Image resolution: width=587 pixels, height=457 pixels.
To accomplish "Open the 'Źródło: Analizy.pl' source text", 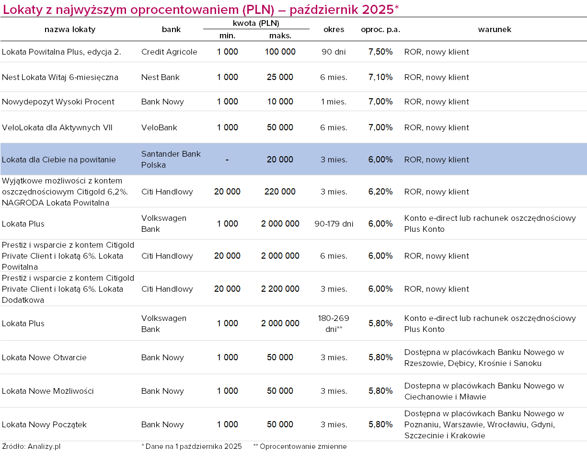I will click(31, 446).
